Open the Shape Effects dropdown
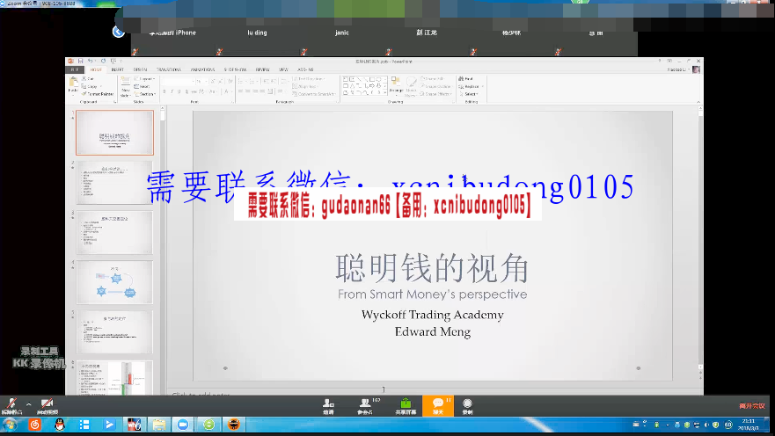Viewport: 775px width, 436px height. tap(435, 94)
